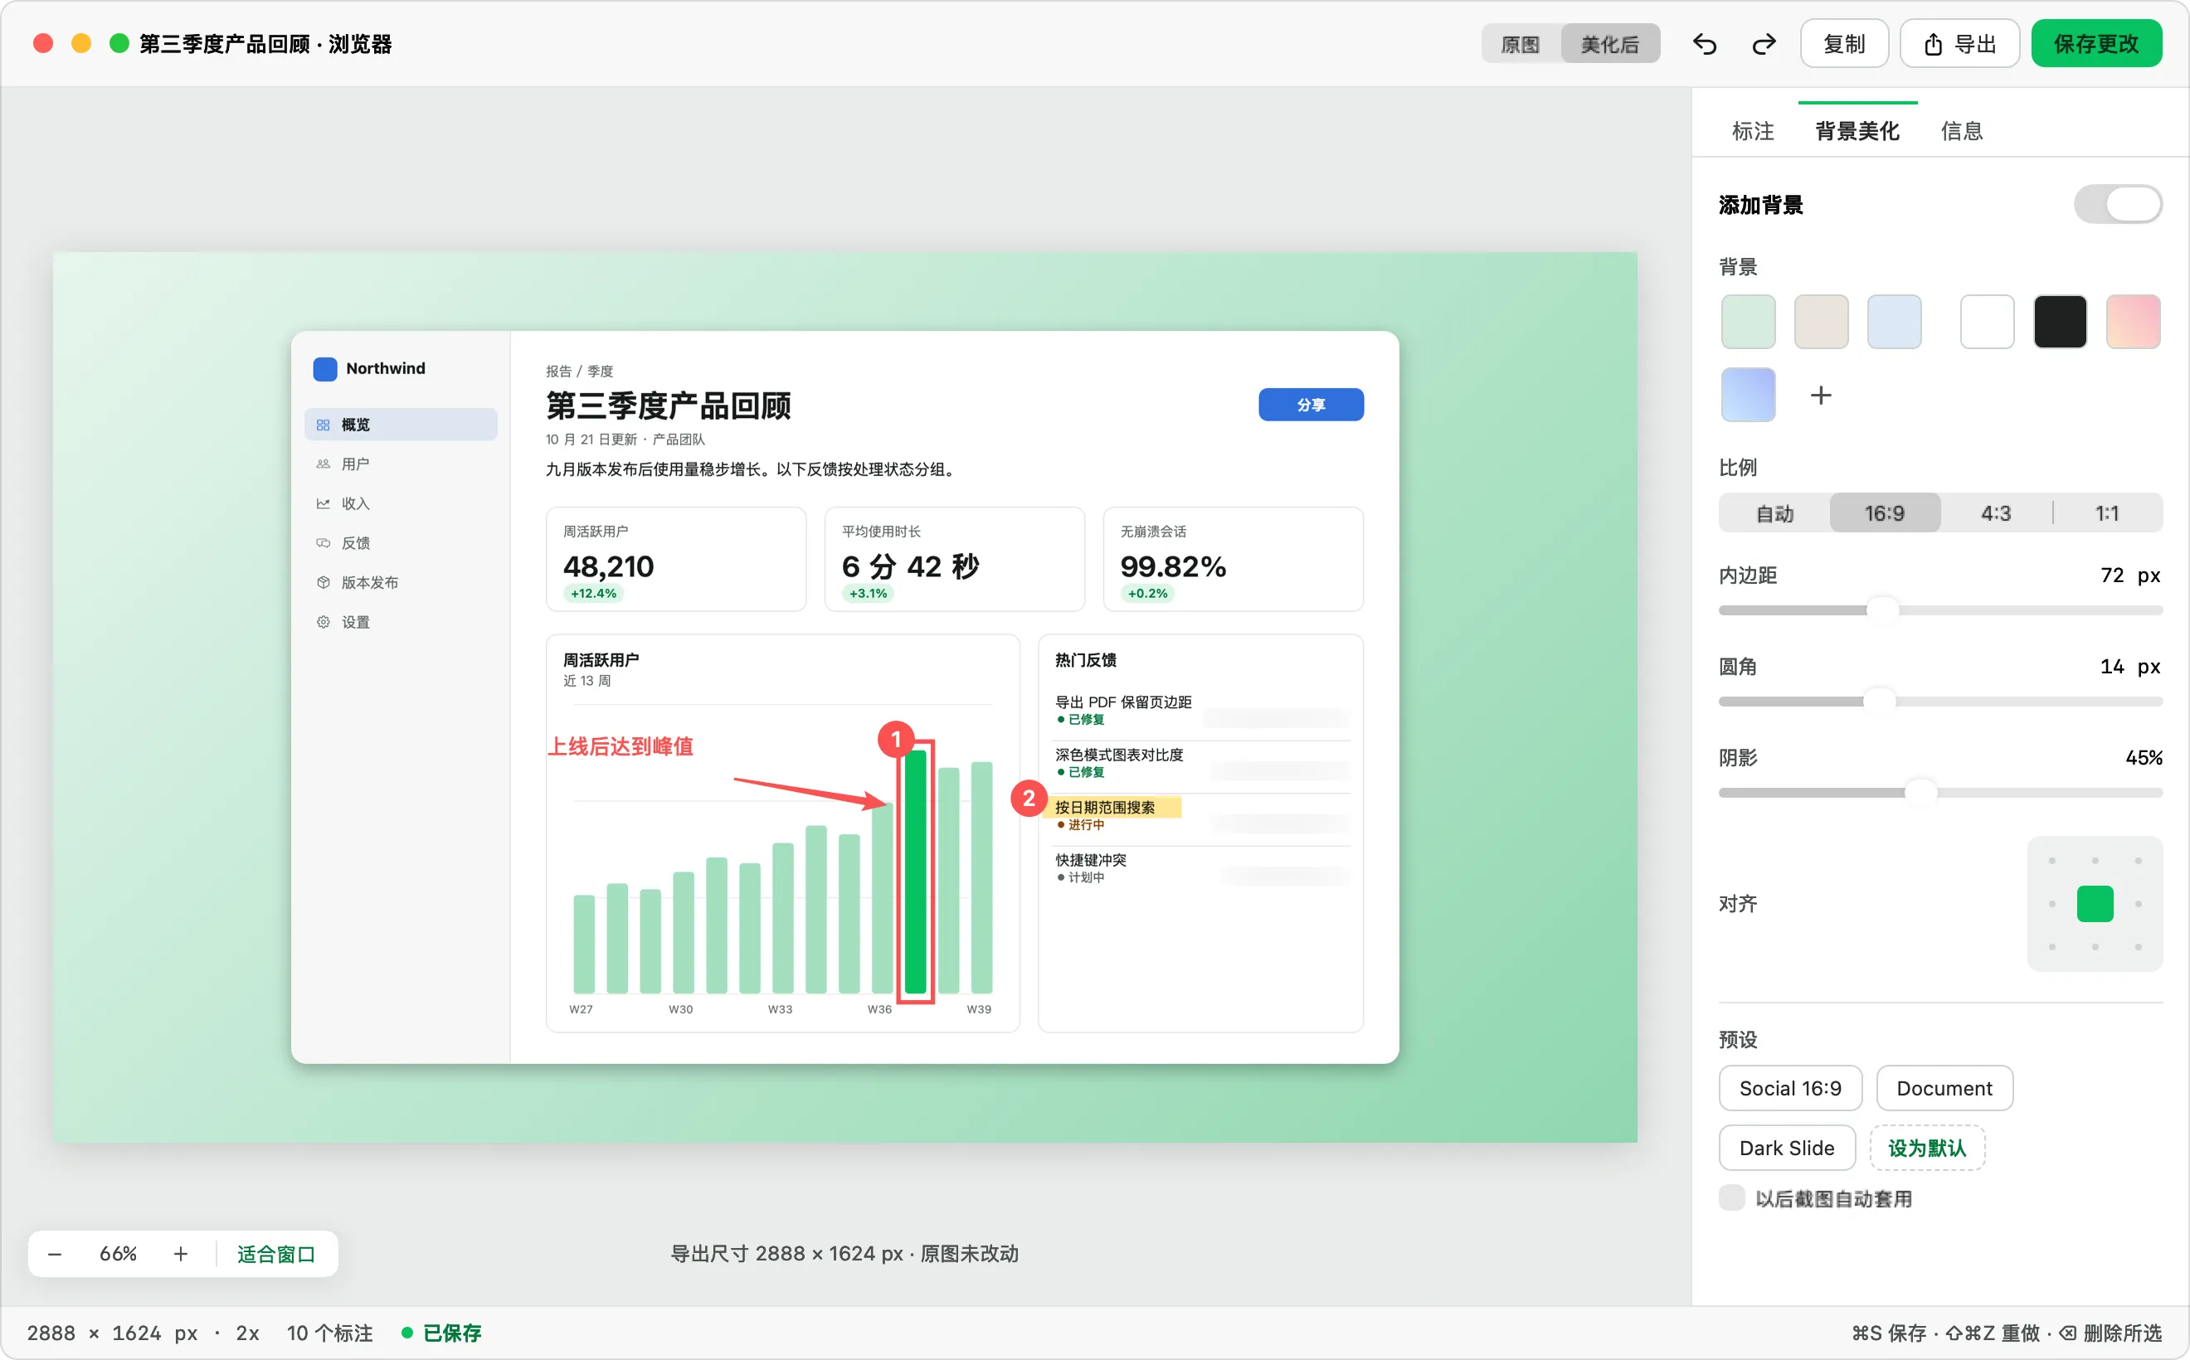Click the 已保存 status indicator
This screenshot has width=2190, height=1360.
(x=442, y=1333)
